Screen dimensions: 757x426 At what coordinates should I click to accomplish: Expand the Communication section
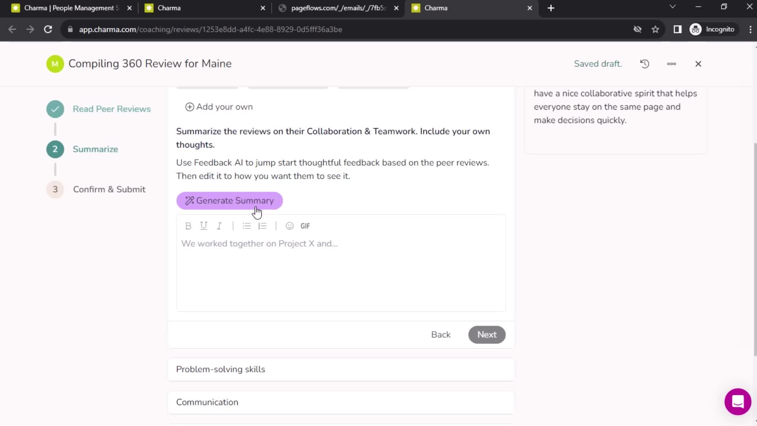[x=341, y=402]
